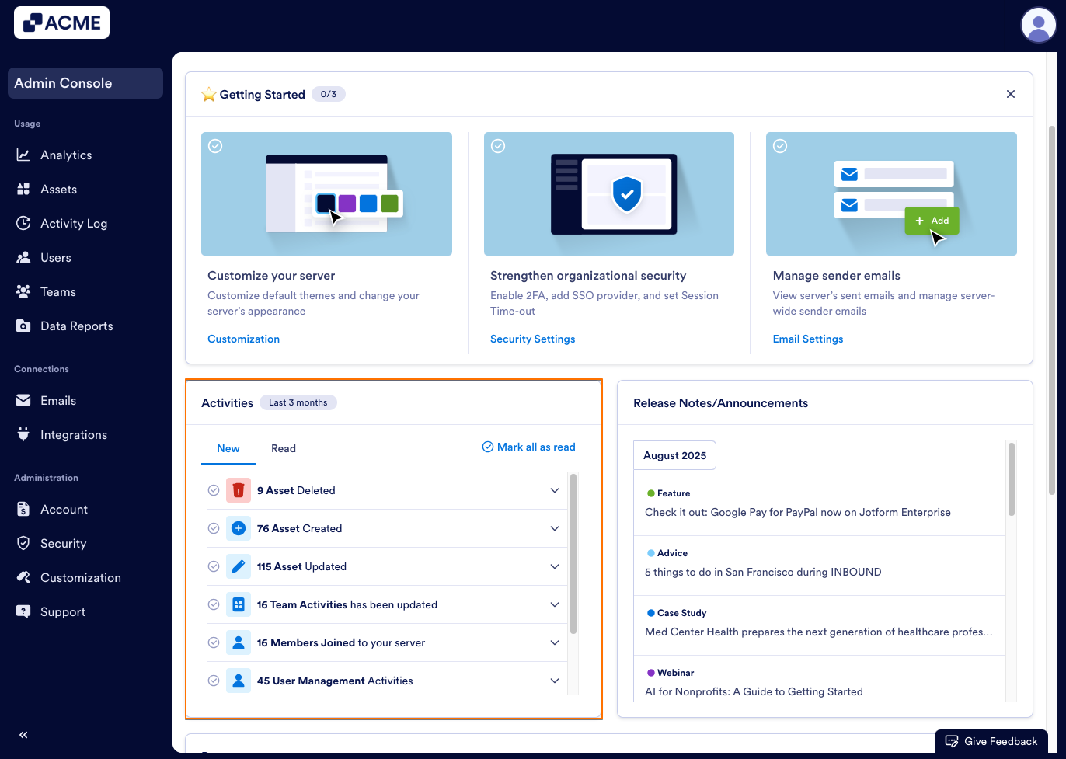The image size is (1066, 759).
Task: Collapse the left sidebar
Action: click(x=23, y=734)
